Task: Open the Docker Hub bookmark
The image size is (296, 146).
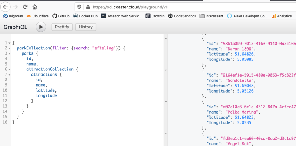Action: click(x=85, y=16)
